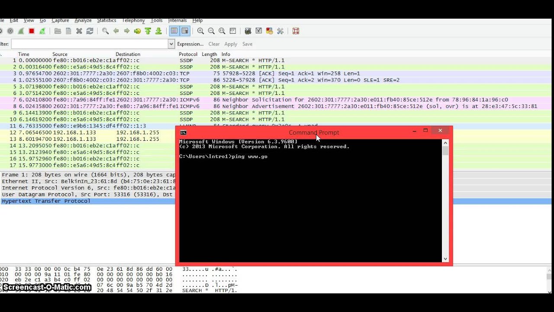This screenshot has height=312, width=554.
Task: Click the Command Prompt title bar icon
Action: click(x=183, y=133)
